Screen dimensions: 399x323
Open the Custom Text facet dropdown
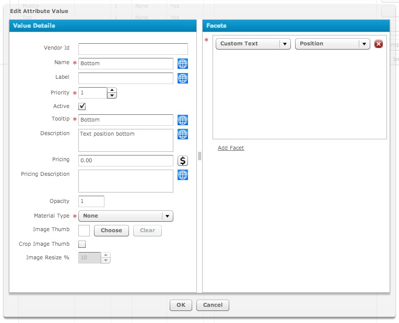(x=253, y=44)
